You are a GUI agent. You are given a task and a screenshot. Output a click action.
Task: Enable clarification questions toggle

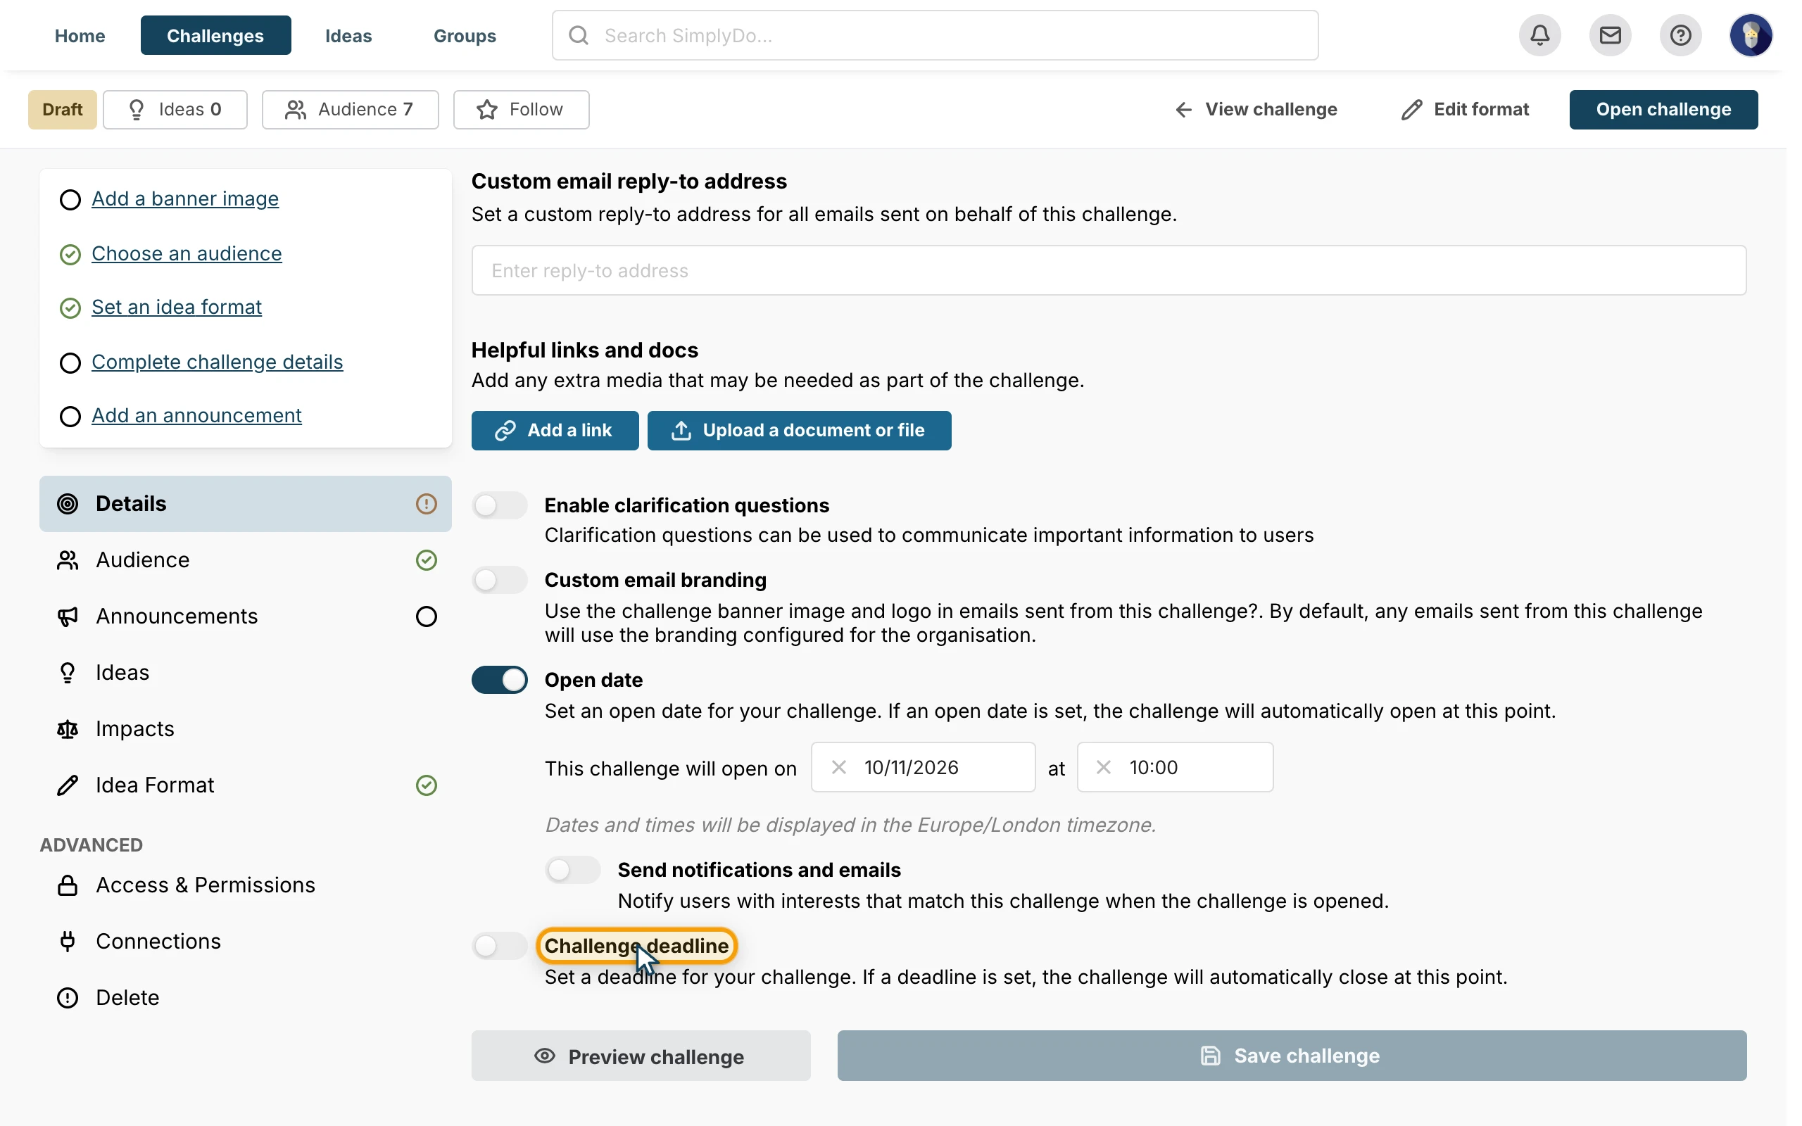[x=500, y=506]
